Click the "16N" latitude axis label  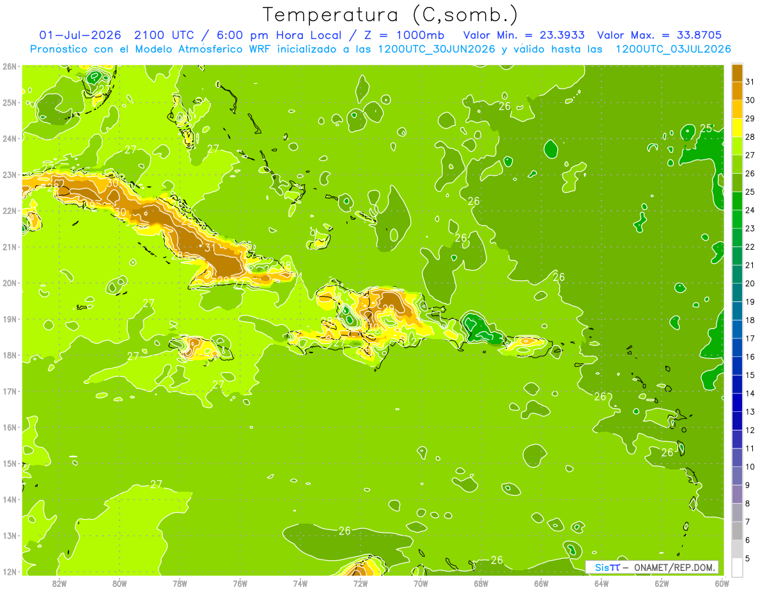(10, 427)
